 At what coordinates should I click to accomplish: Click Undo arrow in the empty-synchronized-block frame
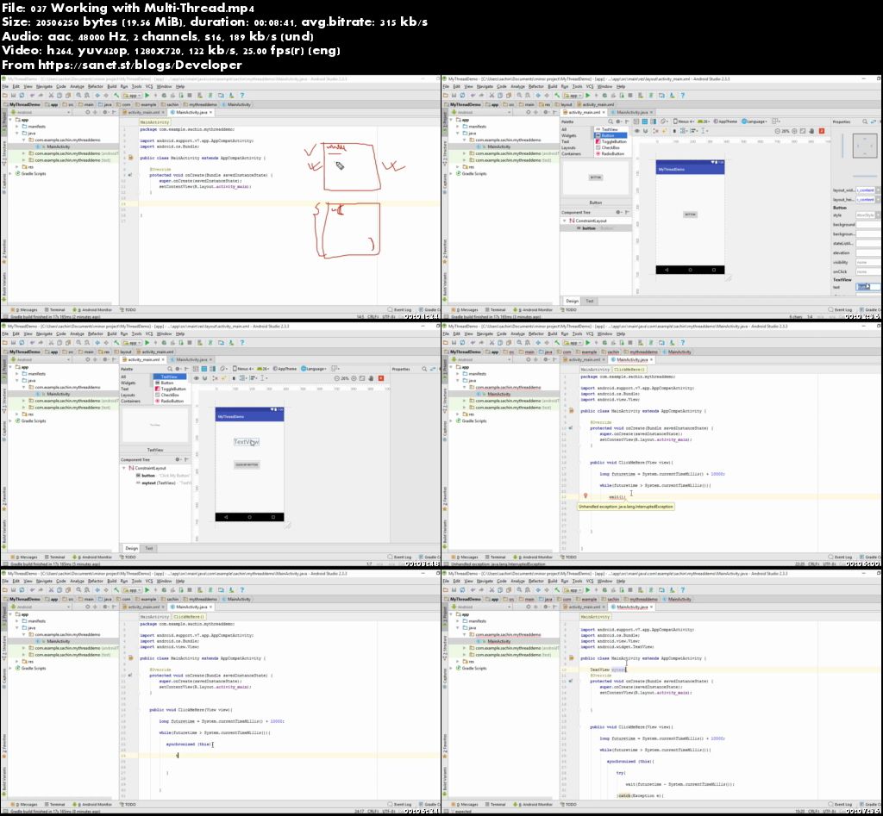pos(32,589)
